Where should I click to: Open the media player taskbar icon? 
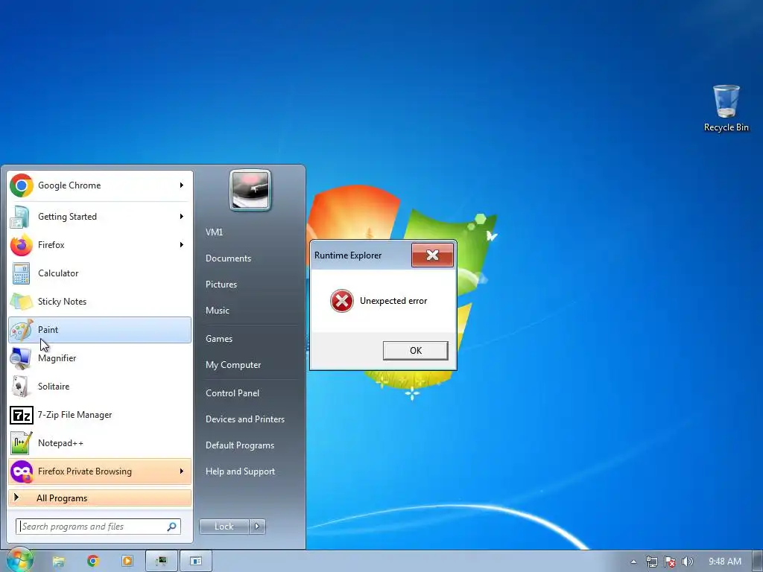(127, 561)
